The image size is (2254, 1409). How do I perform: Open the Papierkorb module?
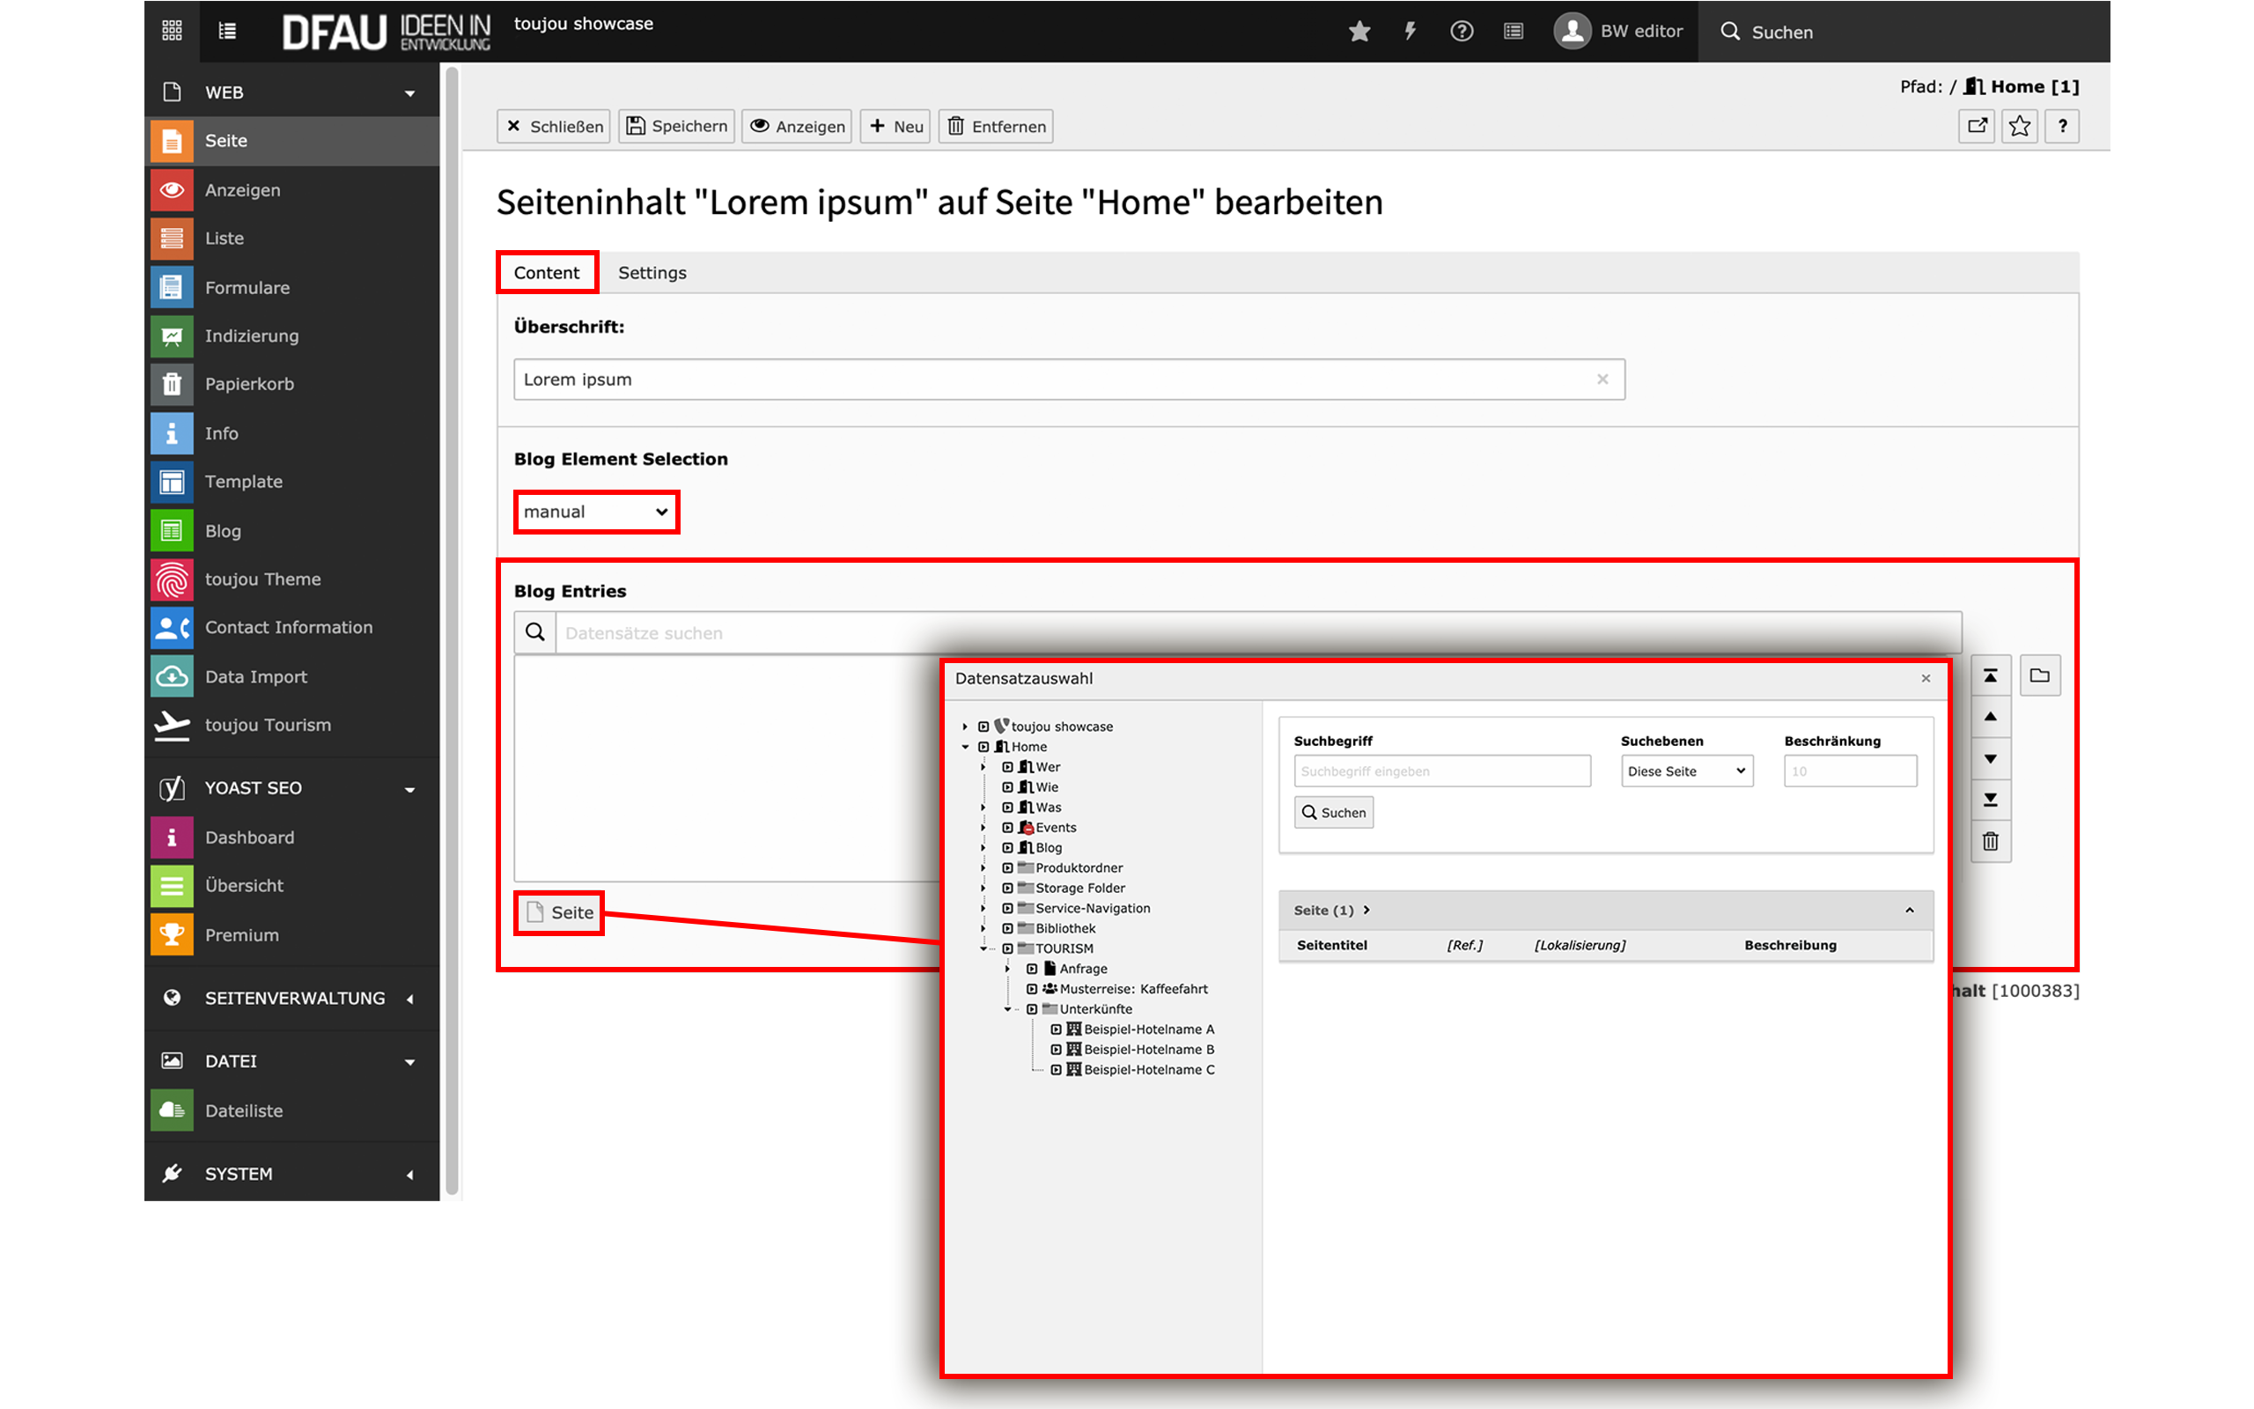(x=292, y=384)
